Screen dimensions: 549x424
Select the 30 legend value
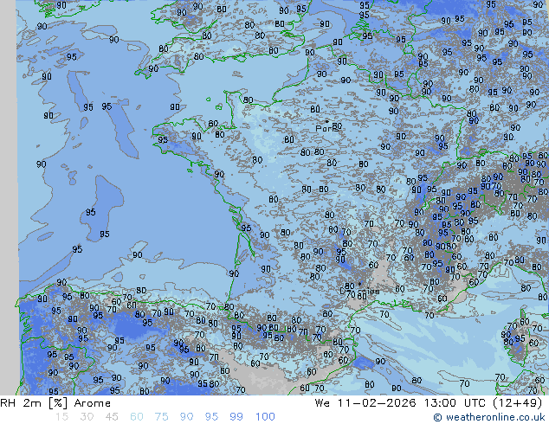[87, 417]
